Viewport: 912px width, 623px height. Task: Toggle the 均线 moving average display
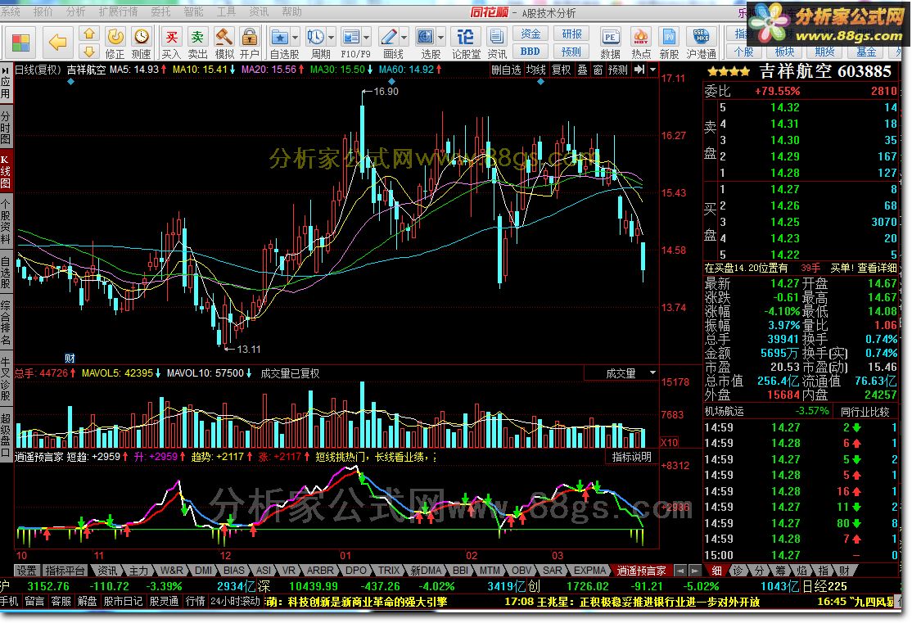coord(535,70)
